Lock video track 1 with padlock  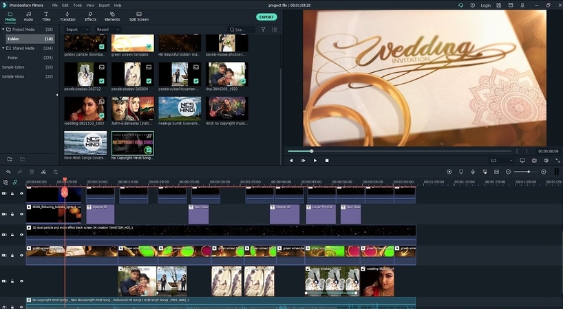point(12,282)
